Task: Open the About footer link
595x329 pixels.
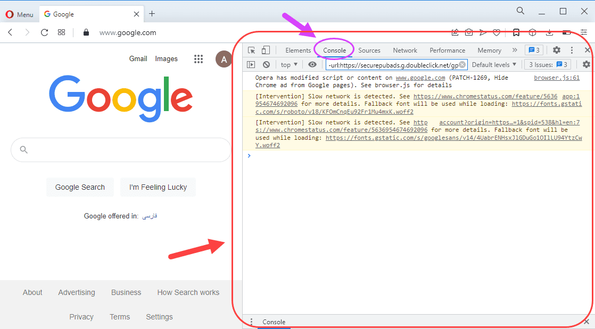Action: [32, 293]
